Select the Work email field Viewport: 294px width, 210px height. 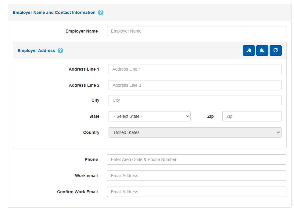point(196,176)
